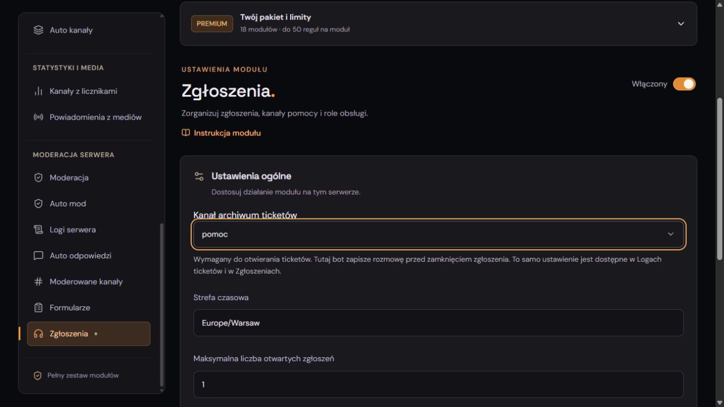Click the shield icon beside Moderacja
Screen dimensions: 724x407
(38, 178)
